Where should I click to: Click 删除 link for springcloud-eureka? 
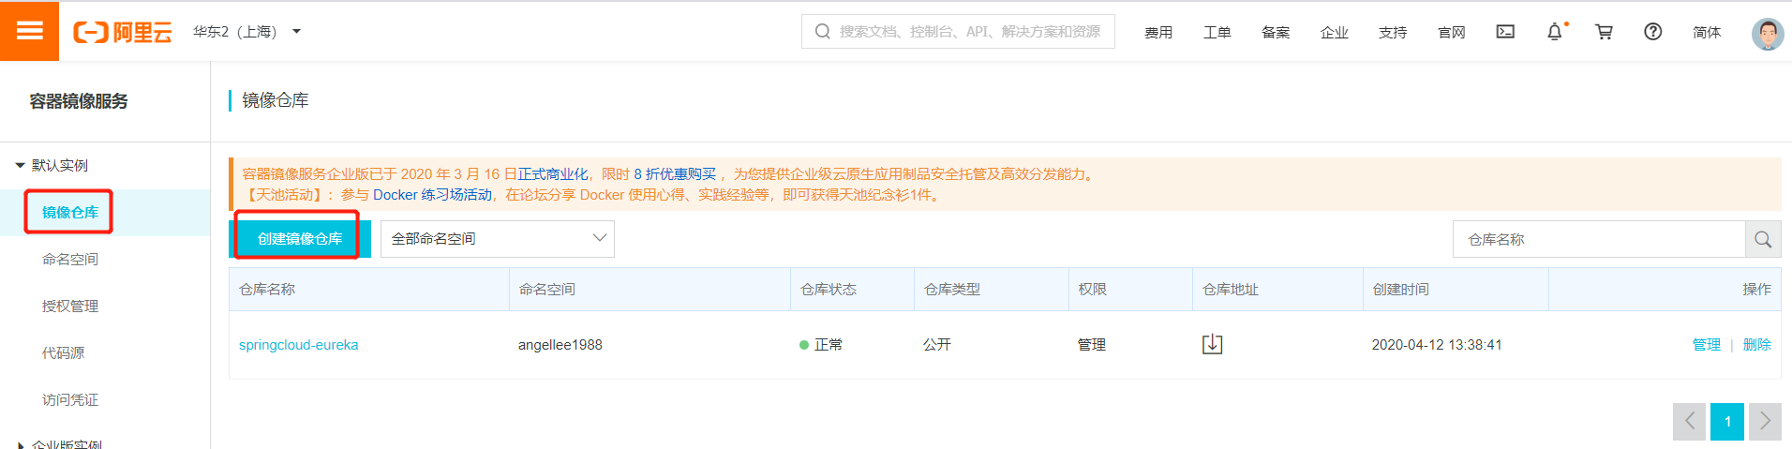coord(1757,345)
